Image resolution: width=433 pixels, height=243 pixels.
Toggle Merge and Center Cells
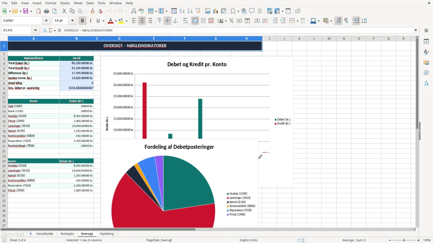(x=195, y=21)
